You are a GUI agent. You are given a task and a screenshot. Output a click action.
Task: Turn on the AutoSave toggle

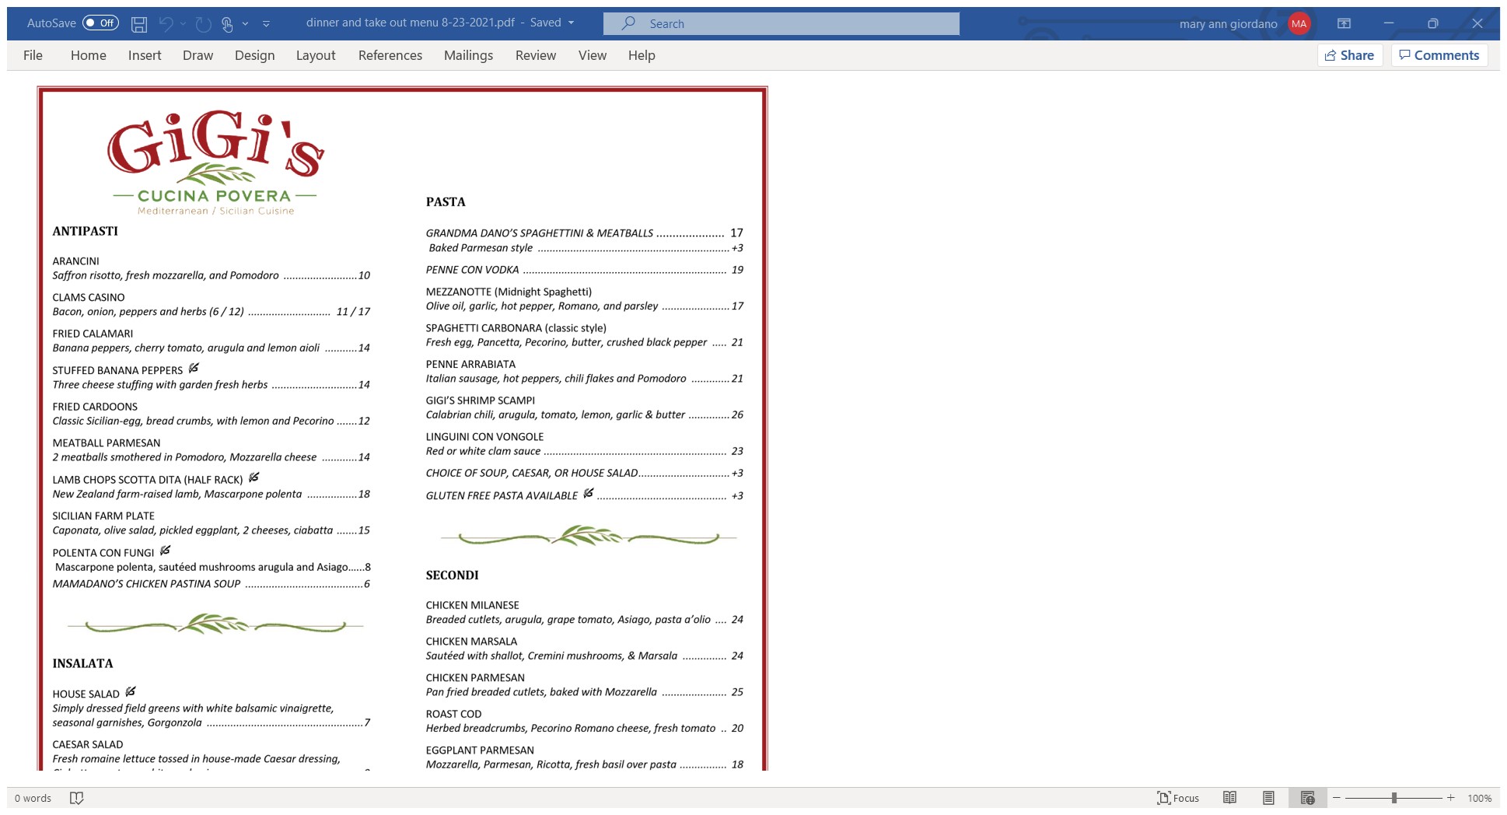pyautogui.click(x=100, y=23)
